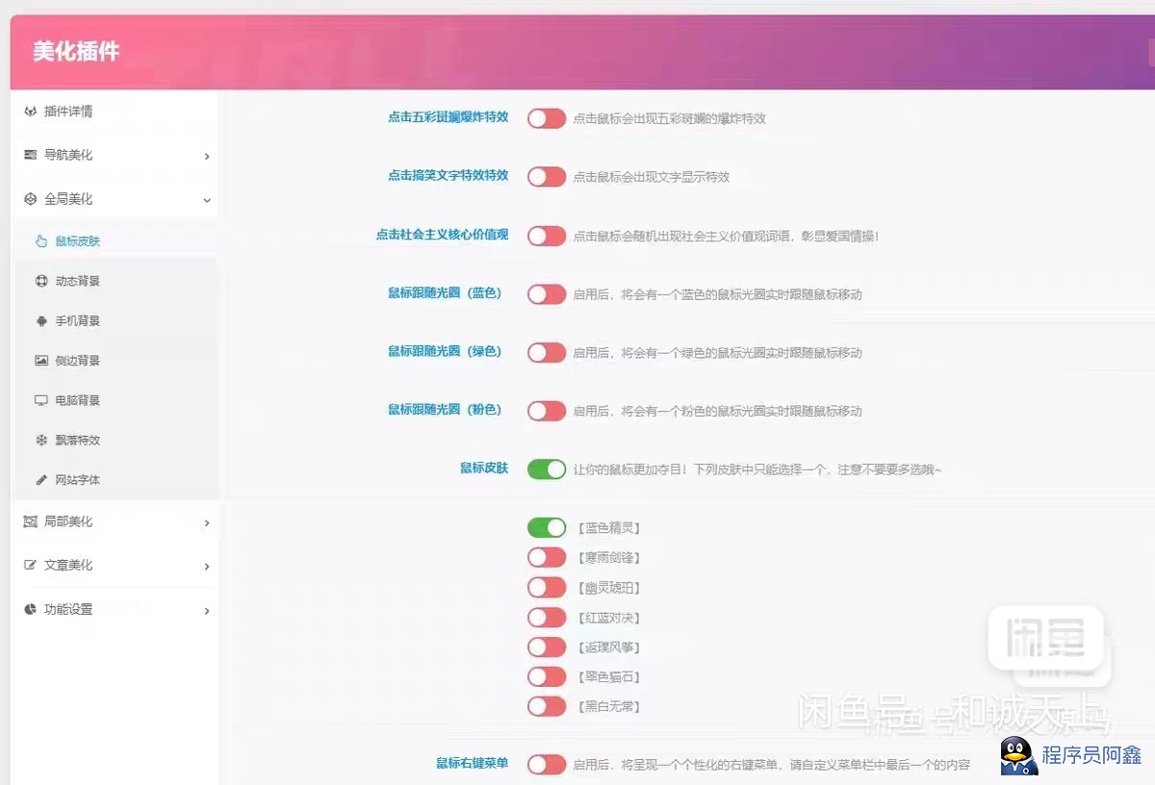Open the 文章美化 menu item
The image size is (1155, 785).
coord(68,566)
